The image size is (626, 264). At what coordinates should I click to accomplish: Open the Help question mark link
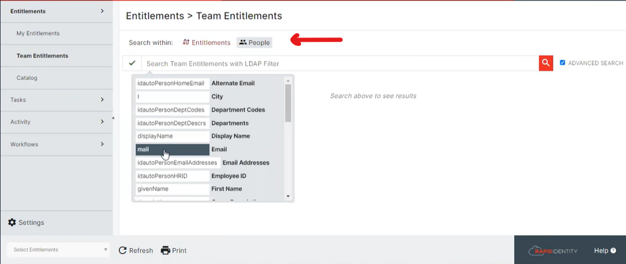(605, 250)
